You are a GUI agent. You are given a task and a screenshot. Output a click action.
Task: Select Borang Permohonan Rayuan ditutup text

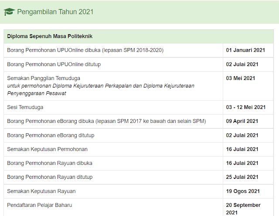click(50, 177)
